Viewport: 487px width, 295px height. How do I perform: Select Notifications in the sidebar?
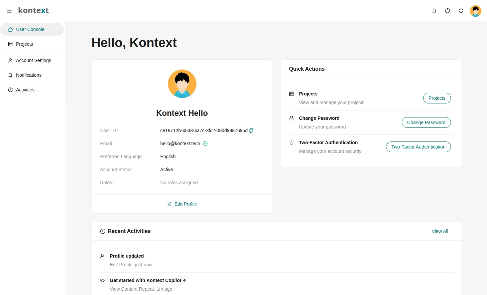click(29, 75)
